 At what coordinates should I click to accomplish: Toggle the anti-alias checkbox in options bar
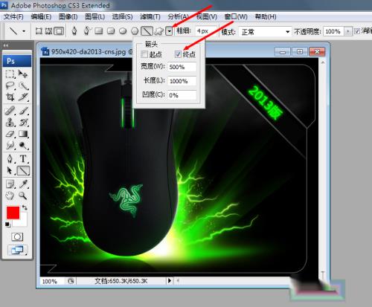pyautogui.click(x=357, y=31)
